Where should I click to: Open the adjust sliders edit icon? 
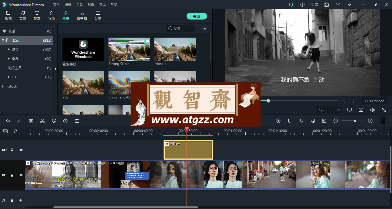click(x=77, y=121)
